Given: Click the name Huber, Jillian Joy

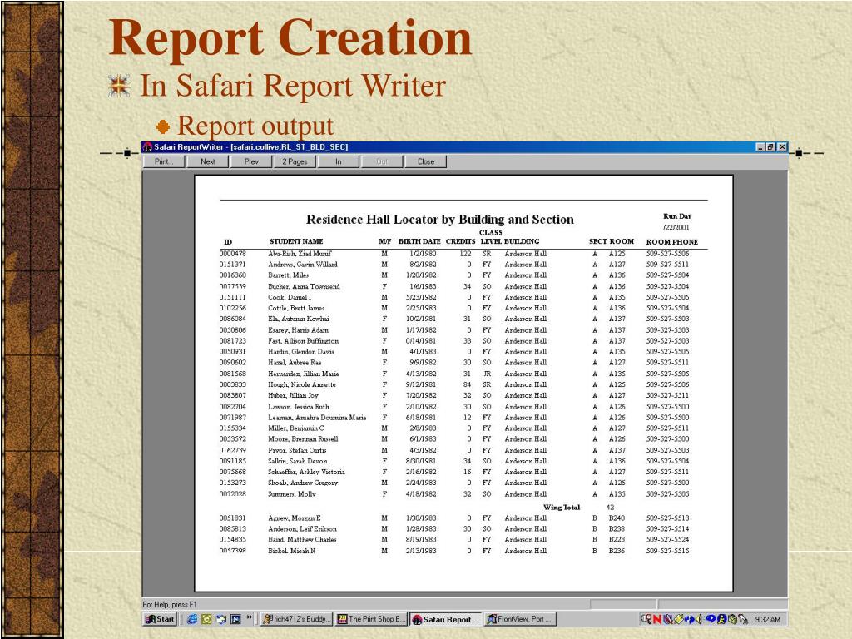Looking at the screenshot, I should click(x=294, y=395).
